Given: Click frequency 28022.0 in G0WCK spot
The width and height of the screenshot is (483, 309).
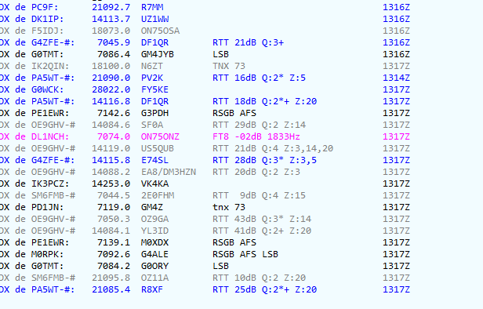Looking at the screenshot, I should (111, 89).
